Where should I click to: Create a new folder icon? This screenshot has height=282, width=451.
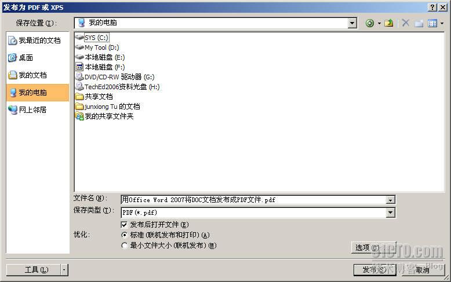pos(419,23)
